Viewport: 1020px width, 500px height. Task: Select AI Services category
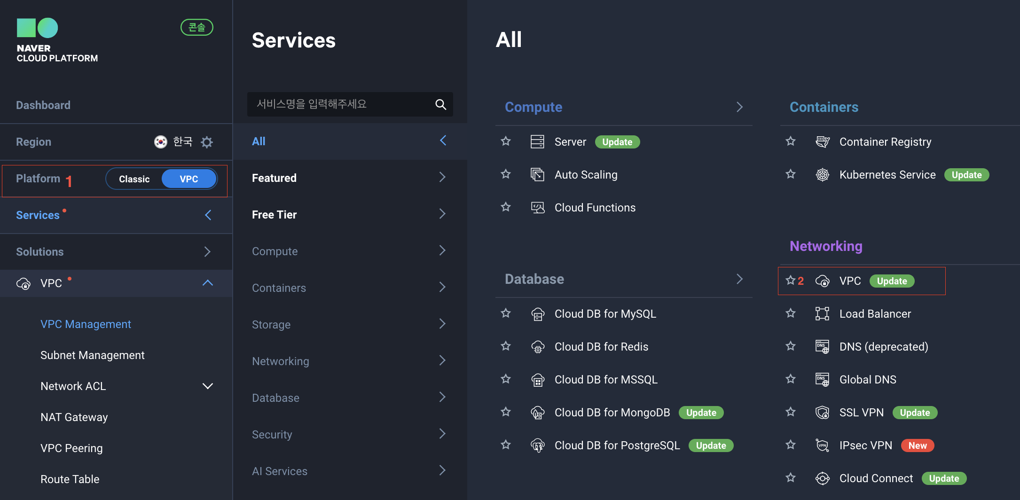point(350,471)
